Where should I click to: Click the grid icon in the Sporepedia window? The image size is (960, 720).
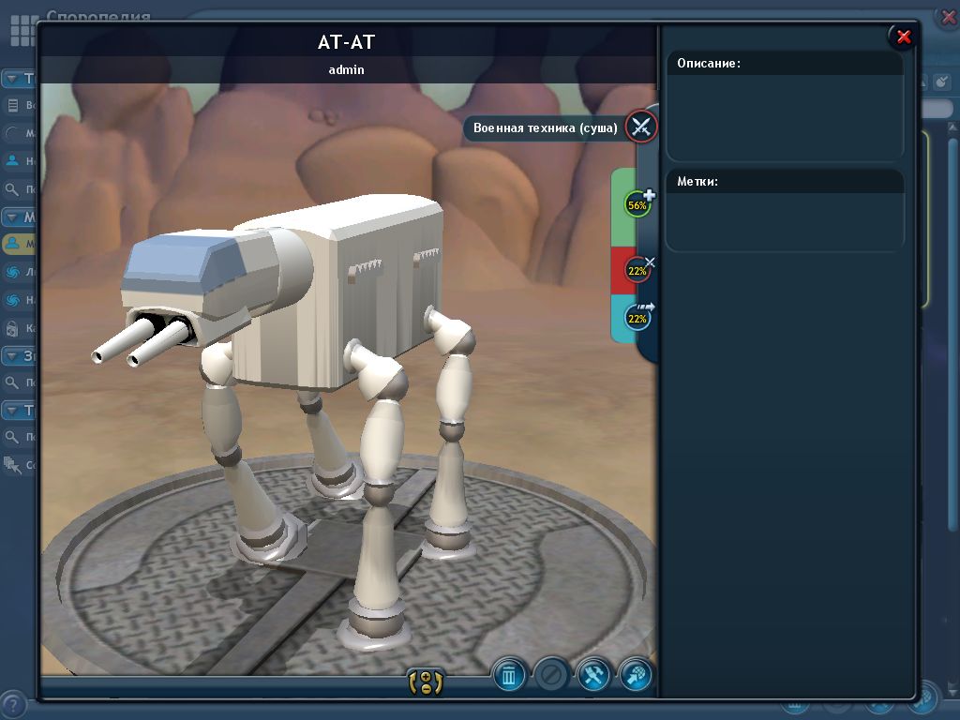(23, 31)
